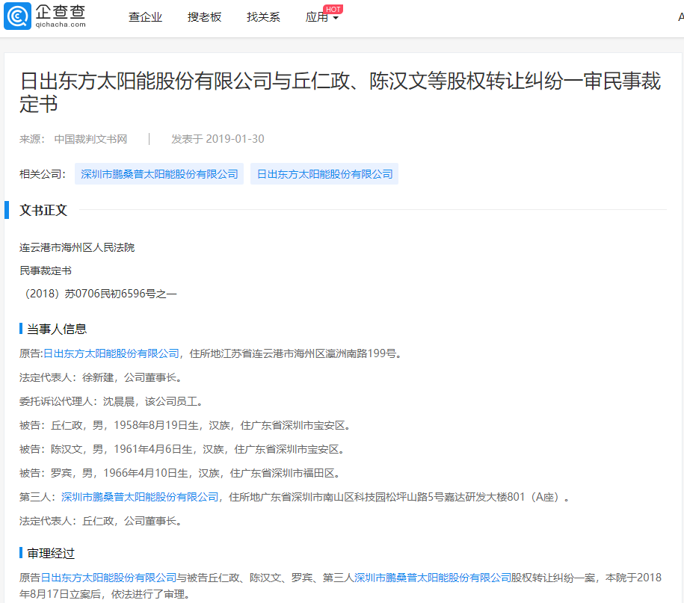Viewport: 684px width, 603px height.
Task: Click the 当事人信息 subsection heading
Action: [x=57, y=329]
